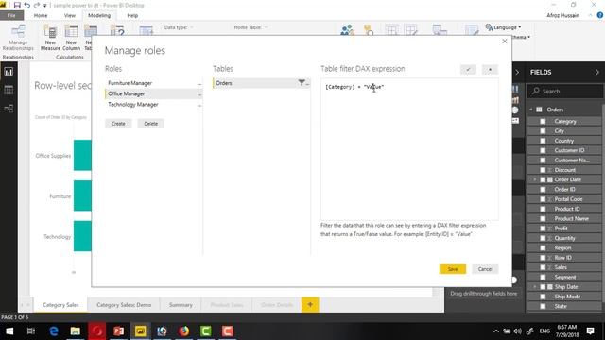Click the Create role button

coord(118,124)
